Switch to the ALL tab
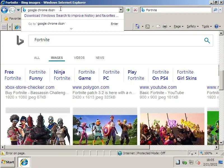This screenshot has width=224, height=168. click(x=37, y=58)
